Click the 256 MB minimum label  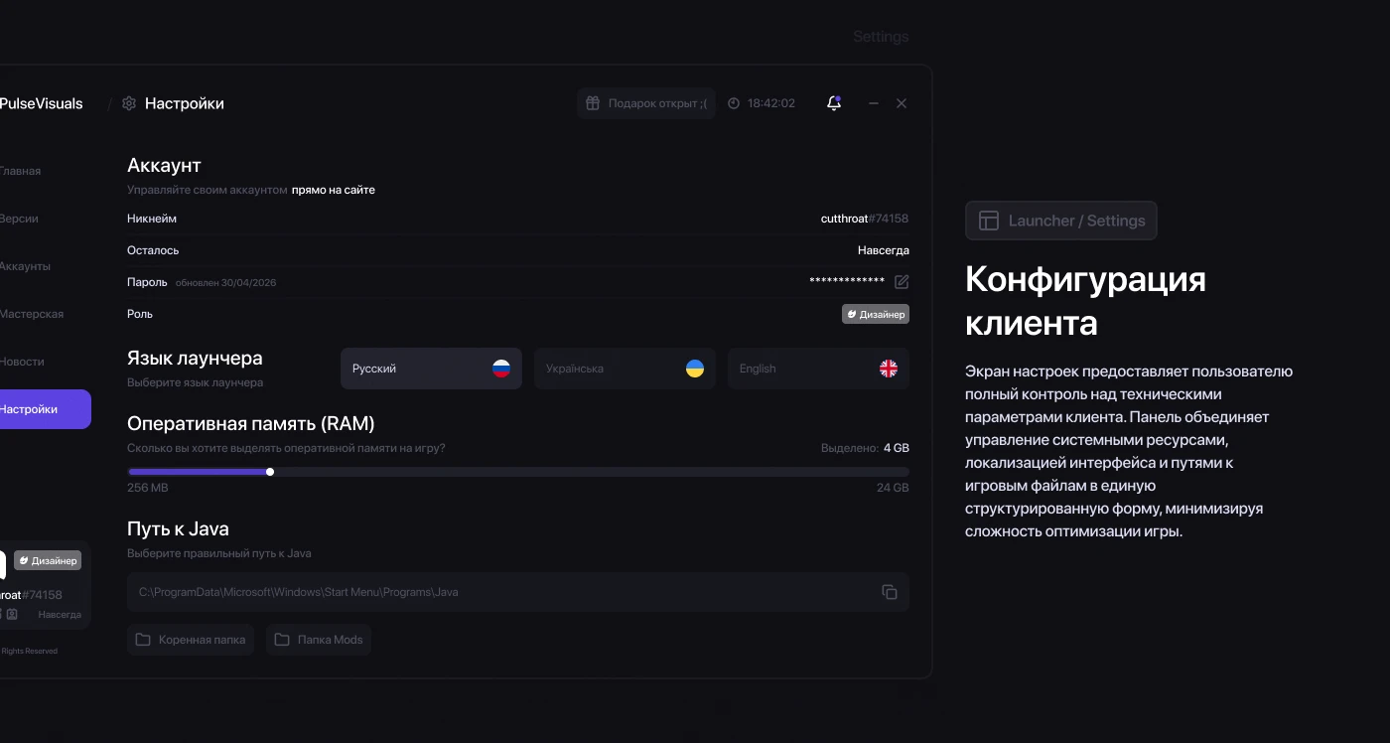click(x=148, y=488)
